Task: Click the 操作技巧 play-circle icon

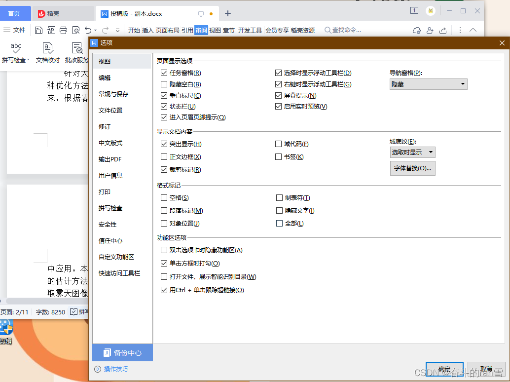Action: click(97, 369)
